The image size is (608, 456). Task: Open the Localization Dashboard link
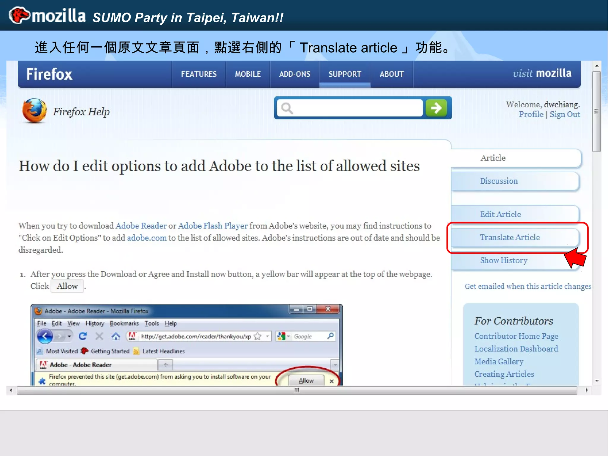pyautogui.click(x=516, y=349)
